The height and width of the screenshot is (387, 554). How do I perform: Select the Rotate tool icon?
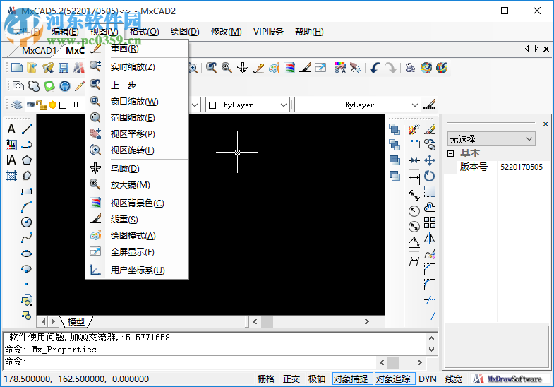430,176
